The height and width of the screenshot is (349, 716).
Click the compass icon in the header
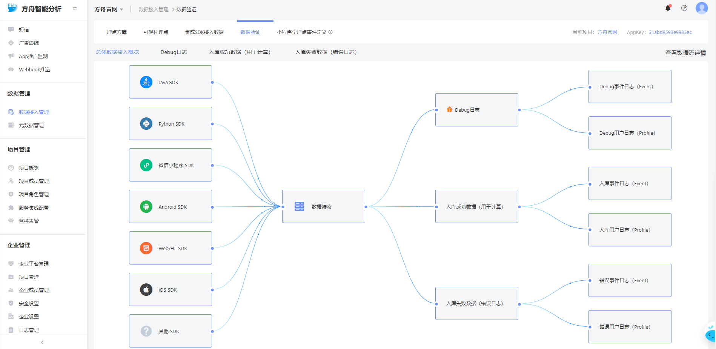[x=684, y=8]
